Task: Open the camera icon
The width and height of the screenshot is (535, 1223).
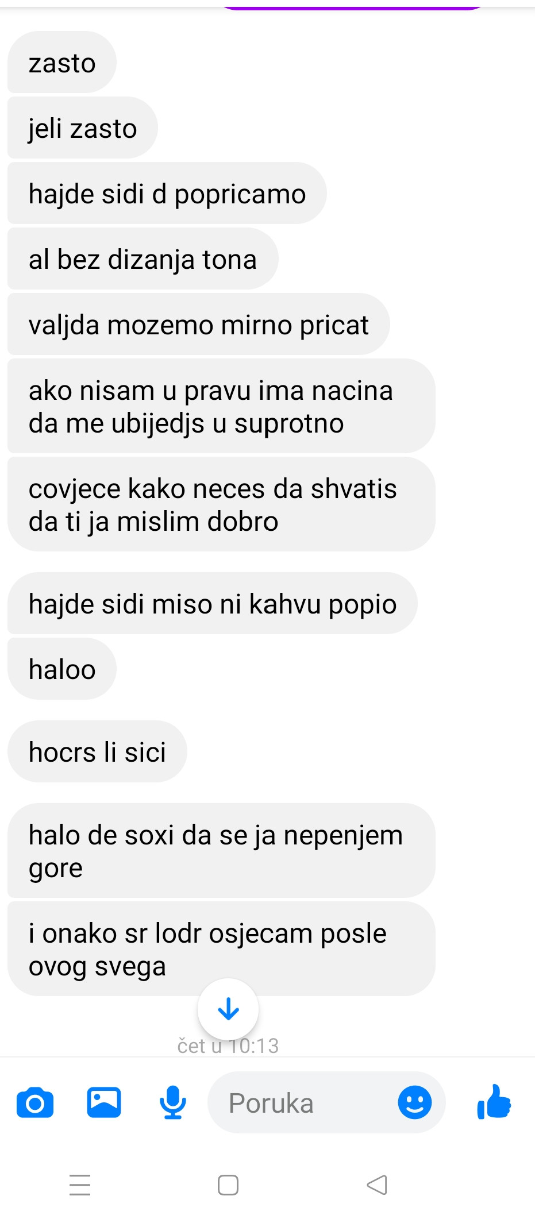Action: (x=35, y=1102)
